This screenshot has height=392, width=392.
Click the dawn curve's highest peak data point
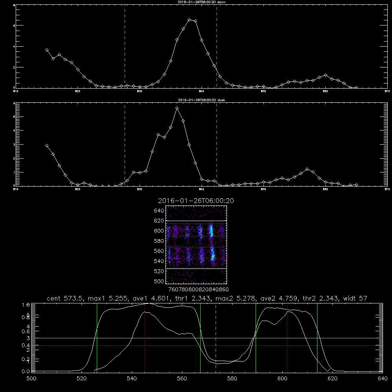point(189,20)
